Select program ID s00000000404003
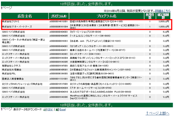Viewport: 174px width, 116px height. pos(59,32)
